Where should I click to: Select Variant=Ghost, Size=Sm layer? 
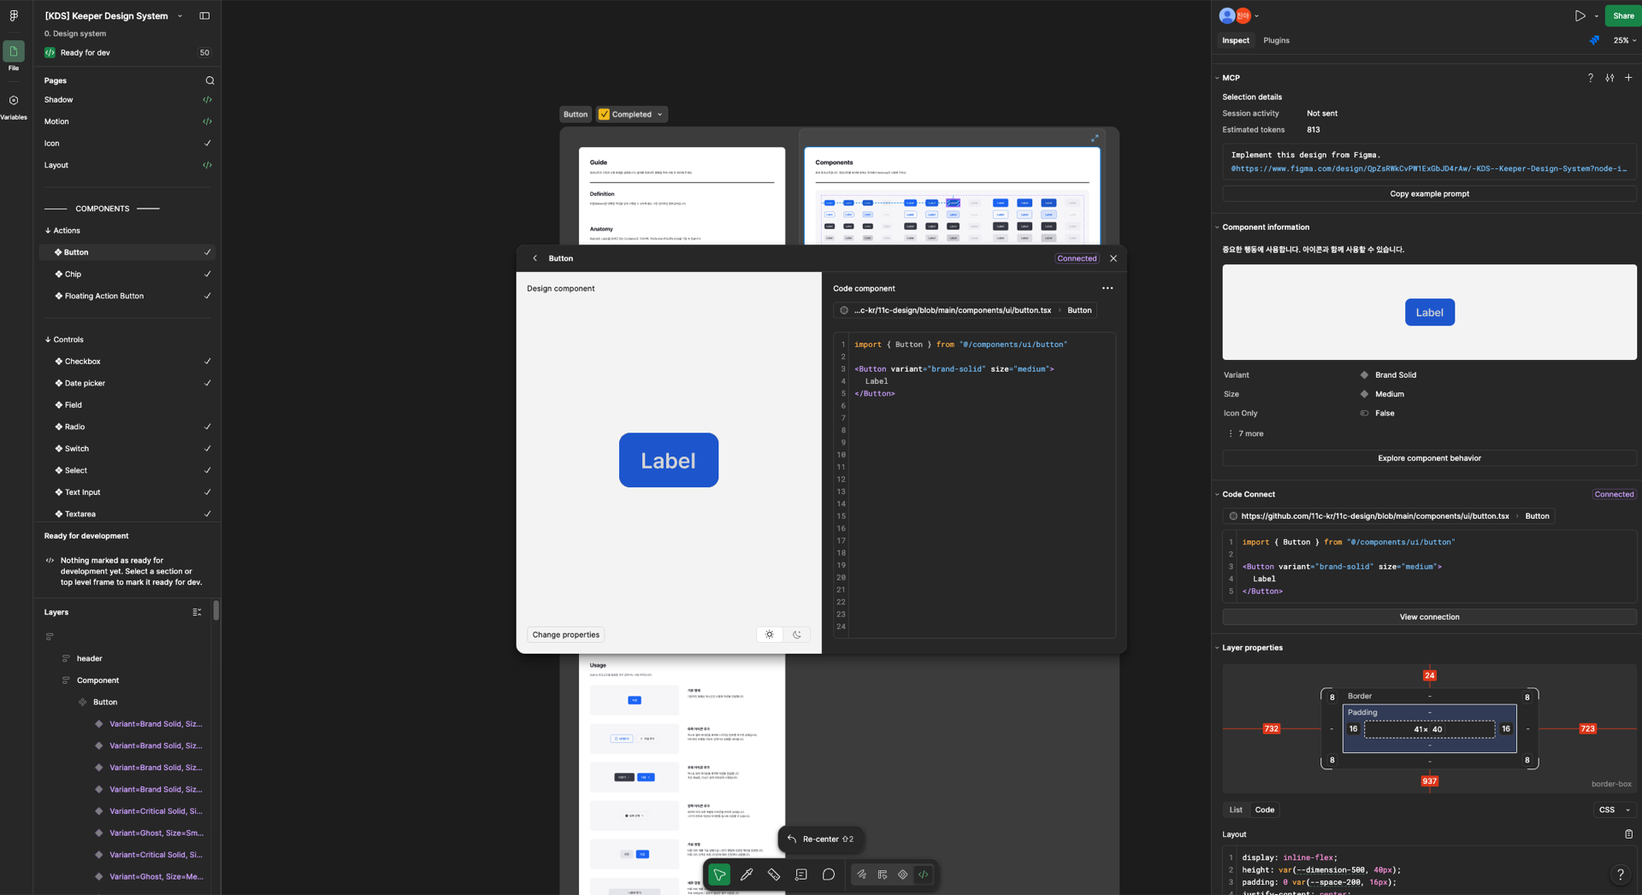[157, 833]
